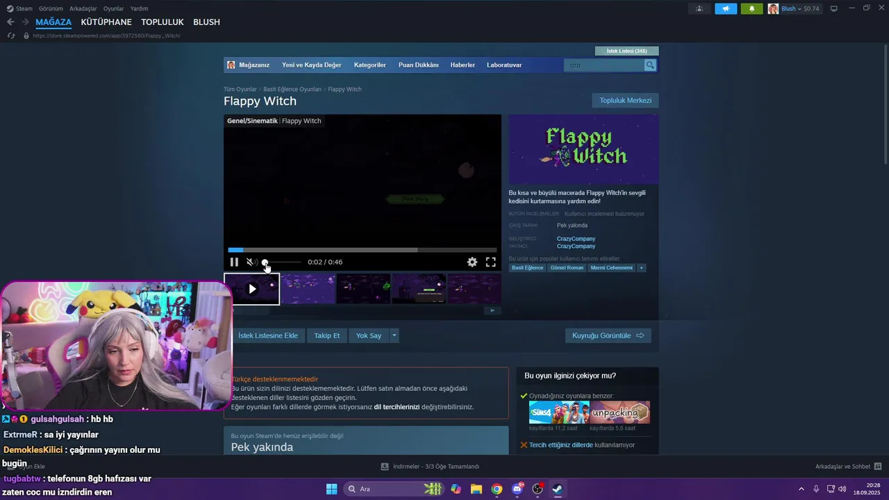Screen dimensions: 889x500
Task: Reload the Steam store page
Action: [10, 35]
